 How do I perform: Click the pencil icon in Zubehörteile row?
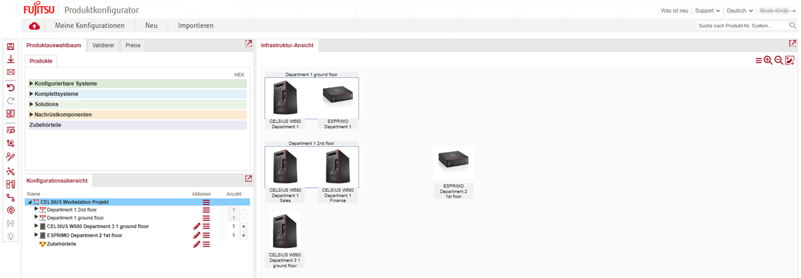tap(196, 245)
